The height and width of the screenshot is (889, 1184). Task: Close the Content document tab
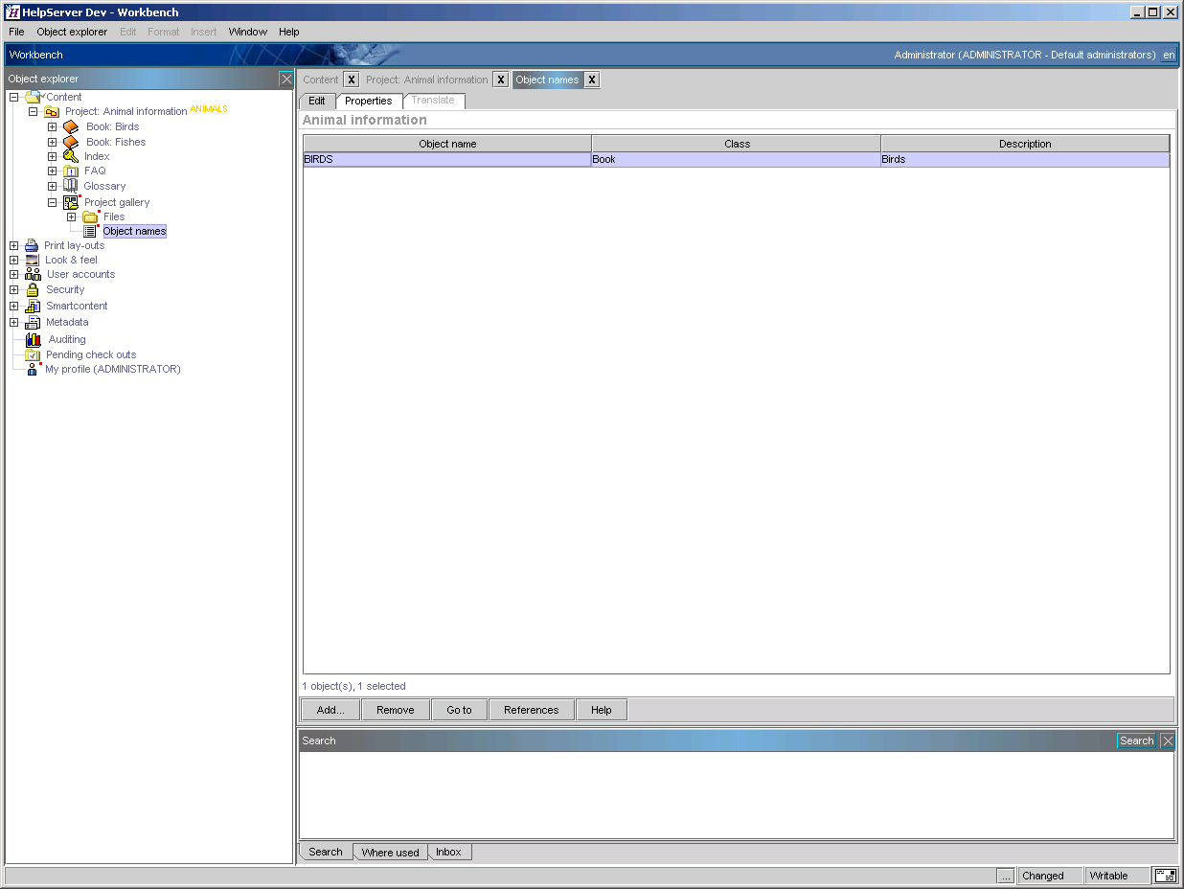click(x=352, y=80)
